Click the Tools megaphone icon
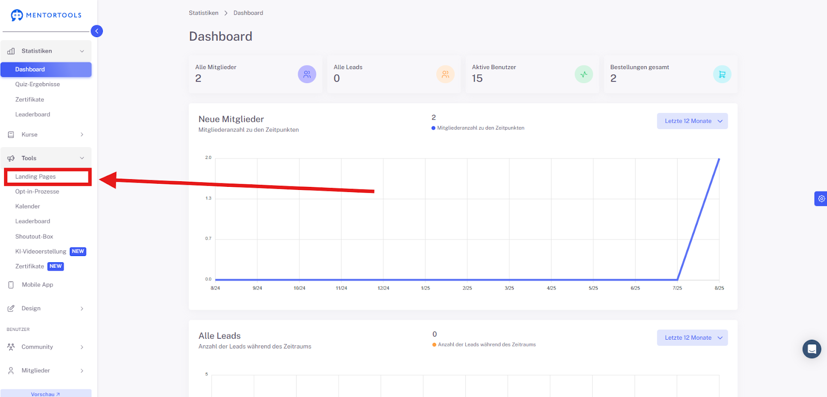Viewport: 827px width, 397px height. tap(11, 158)
